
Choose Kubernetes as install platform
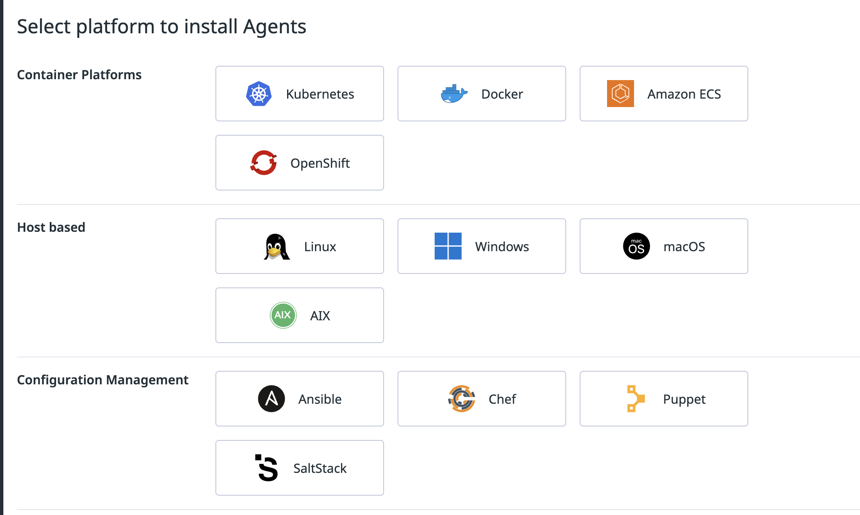coord(300,94)
